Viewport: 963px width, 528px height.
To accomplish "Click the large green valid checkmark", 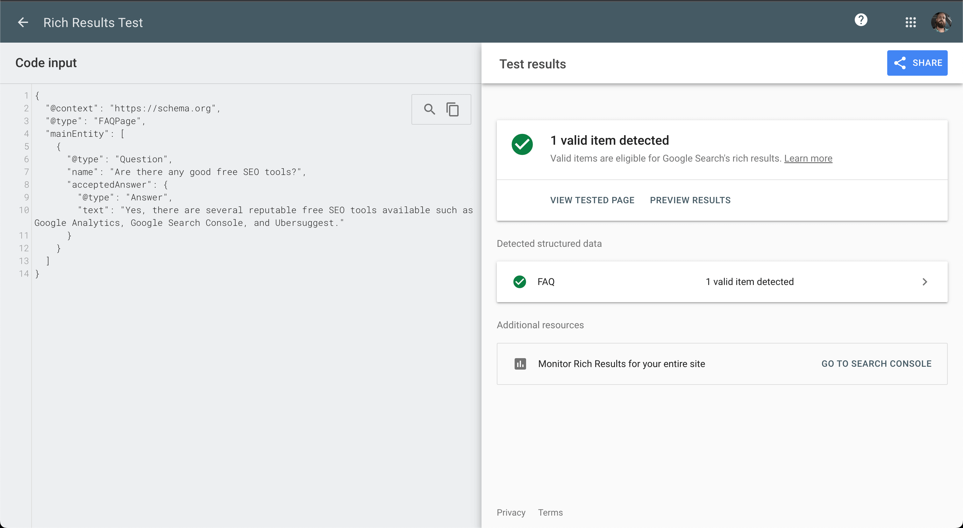I will (x=522, y=144).
